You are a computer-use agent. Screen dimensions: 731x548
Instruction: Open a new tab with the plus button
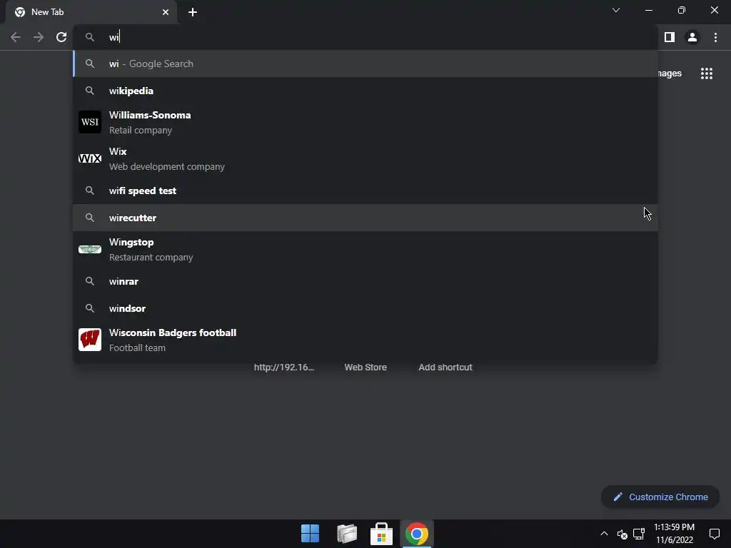[x=193, y=12]
